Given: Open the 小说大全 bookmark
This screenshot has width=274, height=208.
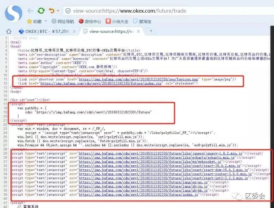Looking at the screenshot, I should pyautogui.click(x=117, y=22).
